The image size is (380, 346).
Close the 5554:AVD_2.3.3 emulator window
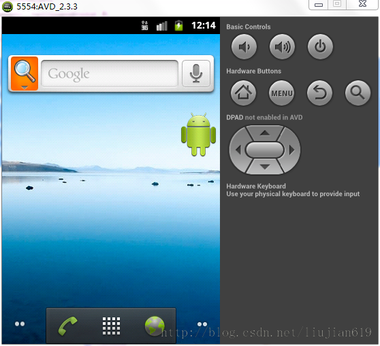point(362,4)
